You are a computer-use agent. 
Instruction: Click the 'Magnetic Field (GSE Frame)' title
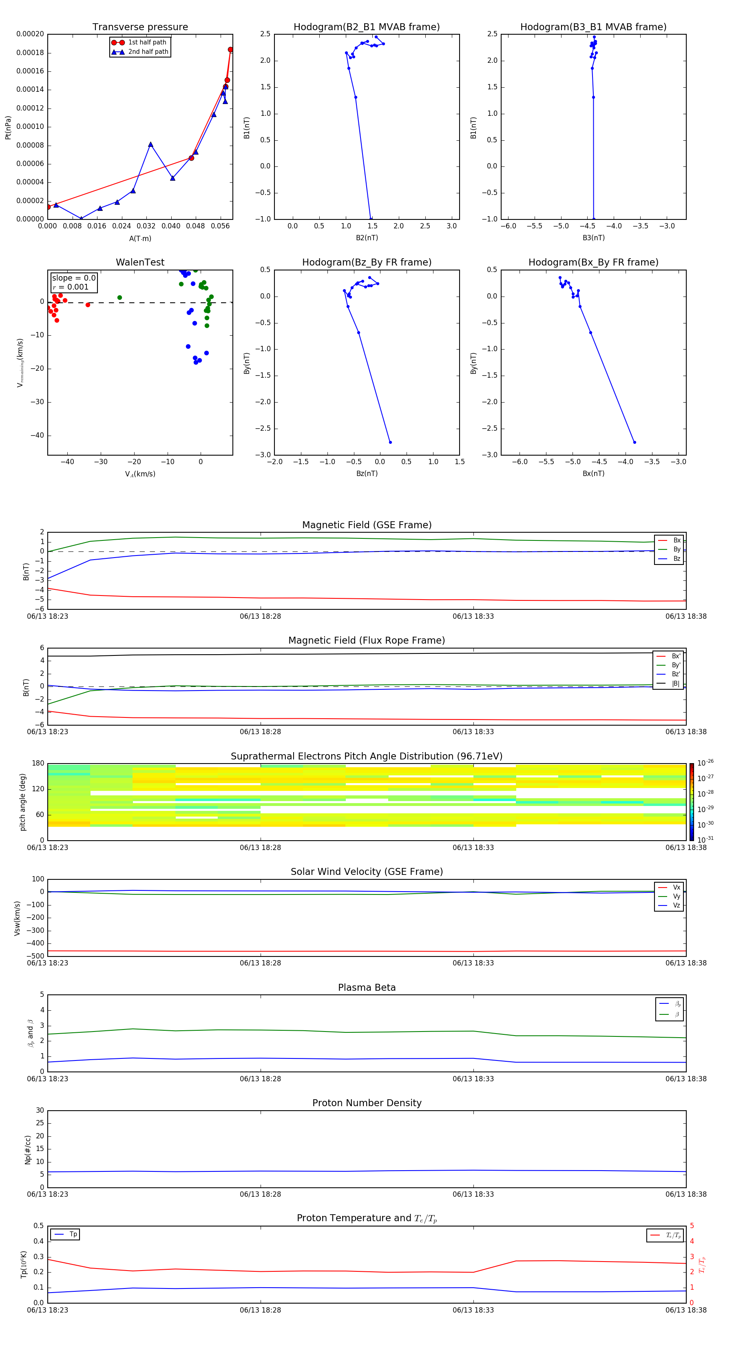pos(367,525)
